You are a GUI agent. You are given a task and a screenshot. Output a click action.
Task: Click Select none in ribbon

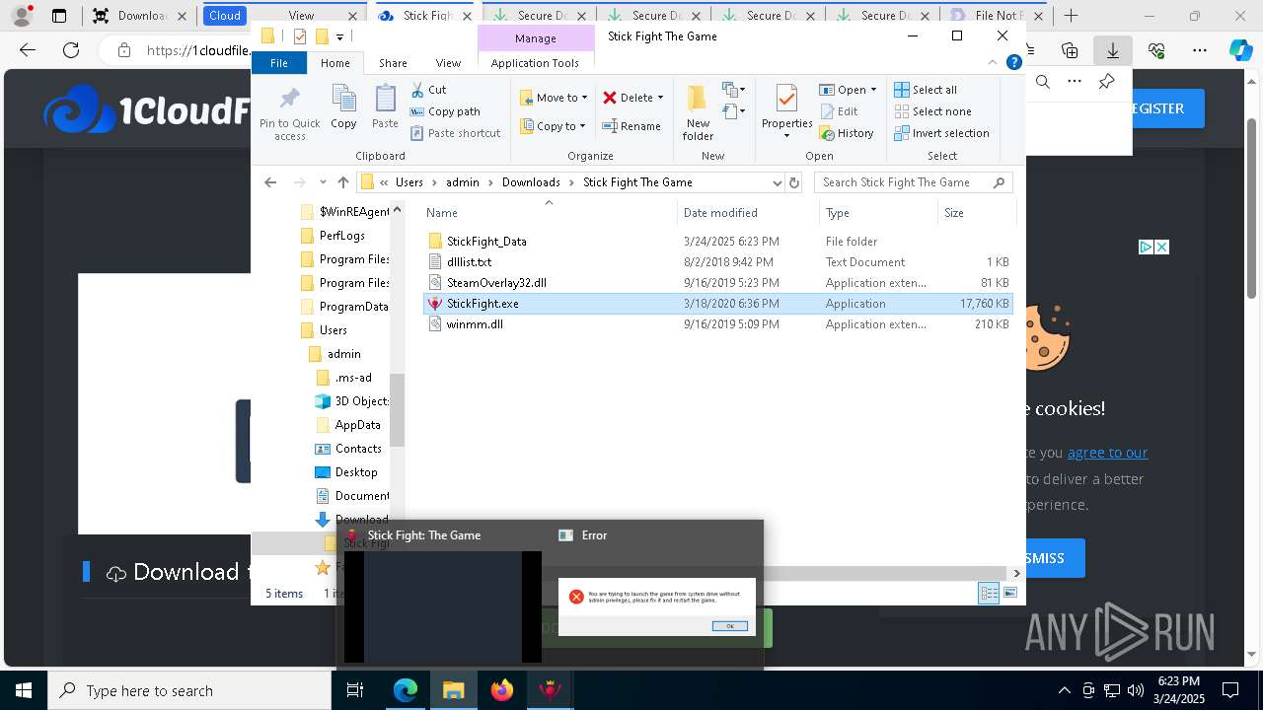(932, 111)
